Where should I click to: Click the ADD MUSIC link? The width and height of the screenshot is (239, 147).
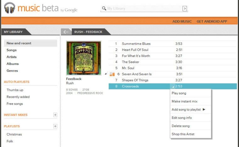pyautogui.click(x=182, y=21)
